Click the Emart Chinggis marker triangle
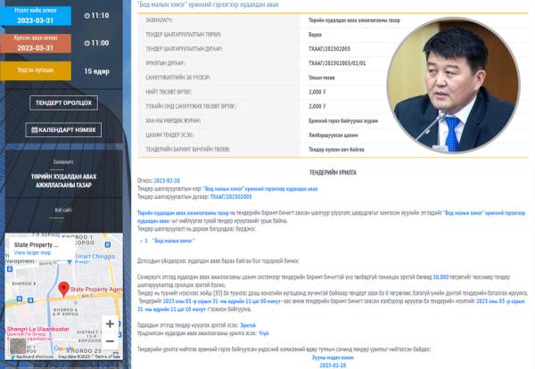 click(x=70, y=262)
